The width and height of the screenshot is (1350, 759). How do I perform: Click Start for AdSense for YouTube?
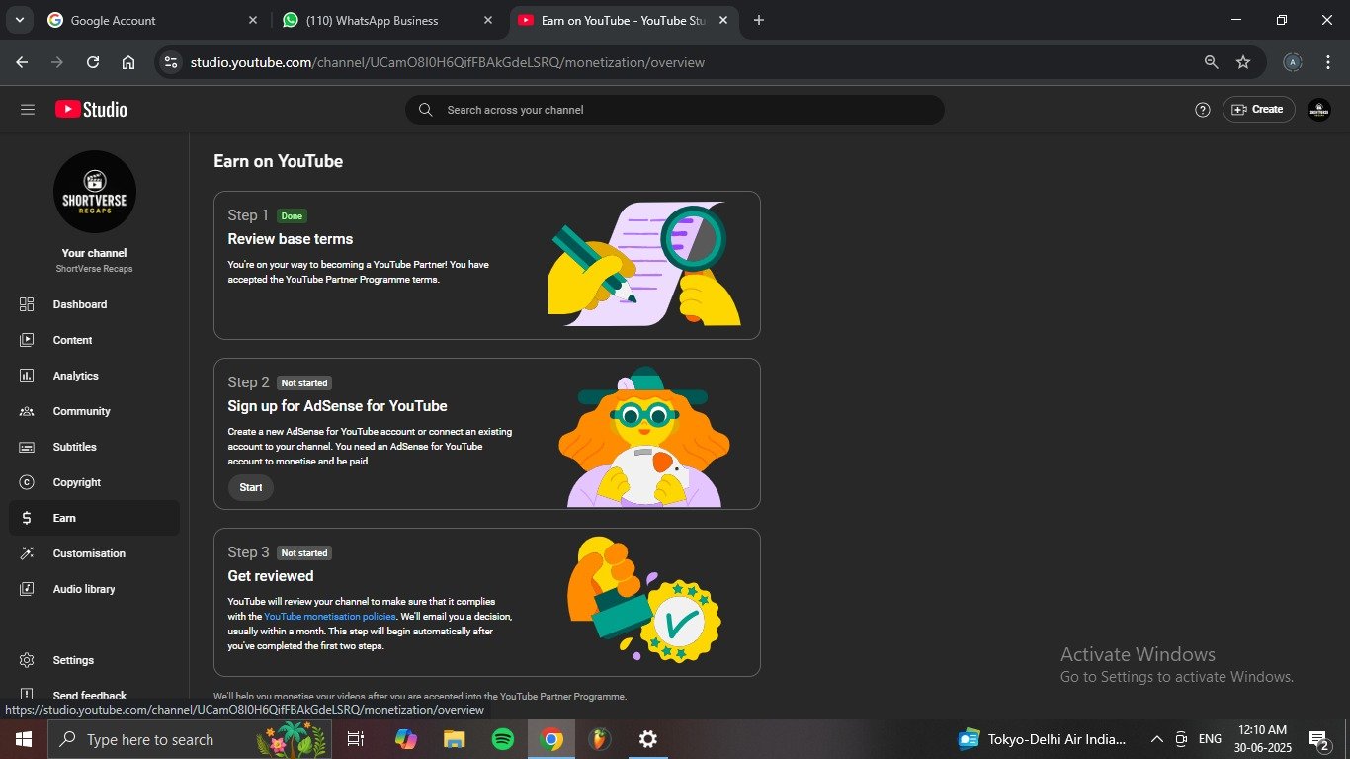(251, 487)
